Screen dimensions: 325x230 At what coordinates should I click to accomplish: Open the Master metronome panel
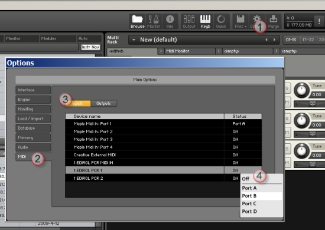point(154,21)
